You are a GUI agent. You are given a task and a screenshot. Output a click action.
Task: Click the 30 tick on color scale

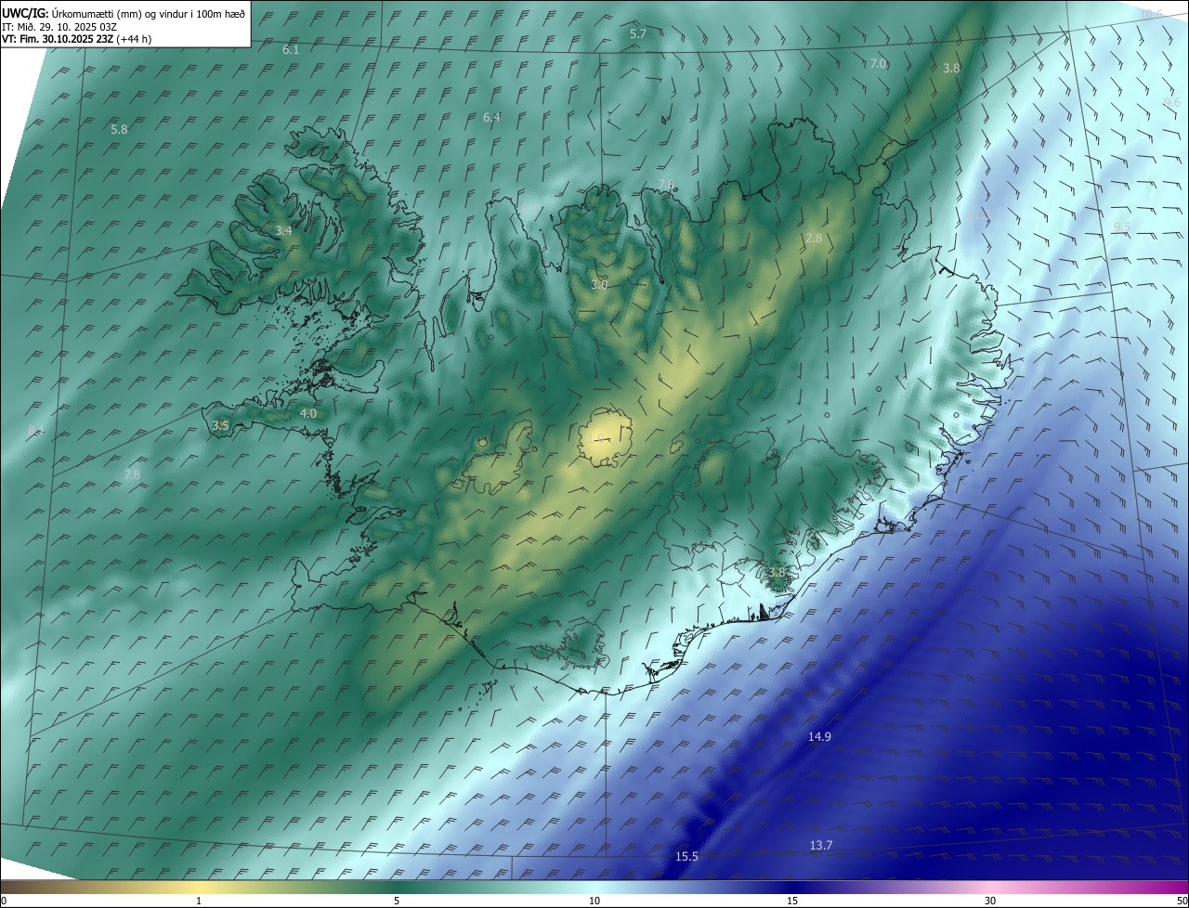pyautogui.click(x=990, y=901)
